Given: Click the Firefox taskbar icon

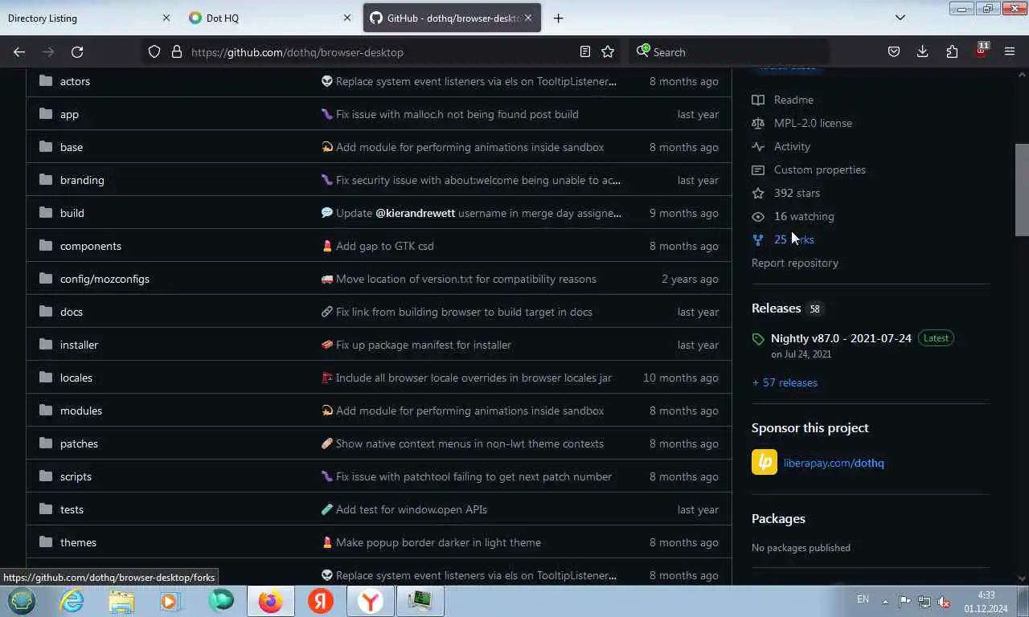Looking at the screenshot, I should coord(271,601).
